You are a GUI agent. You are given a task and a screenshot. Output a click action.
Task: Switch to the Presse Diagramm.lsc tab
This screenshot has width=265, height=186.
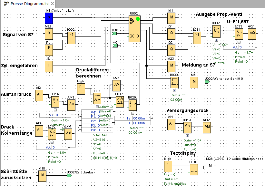[27, 4]
